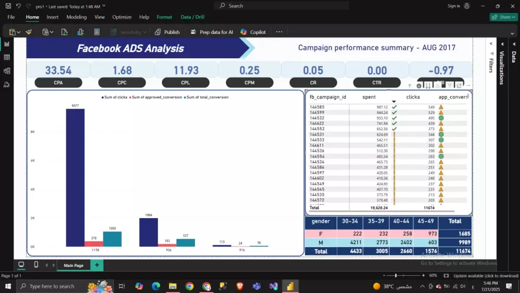Viewport: 520px width, 293px height.
Task: Click the Format painter brush icon
Action: point(29,32)
